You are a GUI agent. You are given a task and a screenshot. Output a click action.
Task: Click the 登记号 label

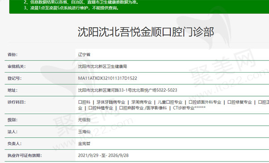coord(14,78)
